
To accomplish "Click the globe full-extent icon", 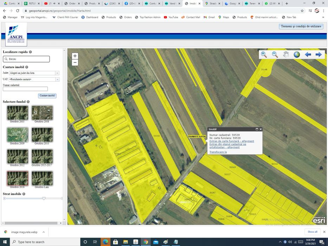I will (297, 54).
